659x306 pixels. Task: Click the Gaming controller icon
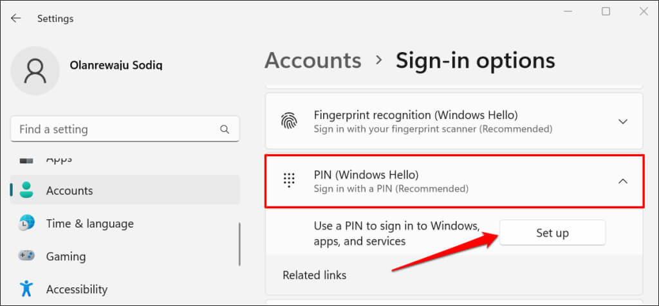click(x=27, y=256)
